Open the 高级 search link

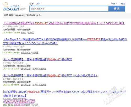pyautogui.click(x=123, y=4)
